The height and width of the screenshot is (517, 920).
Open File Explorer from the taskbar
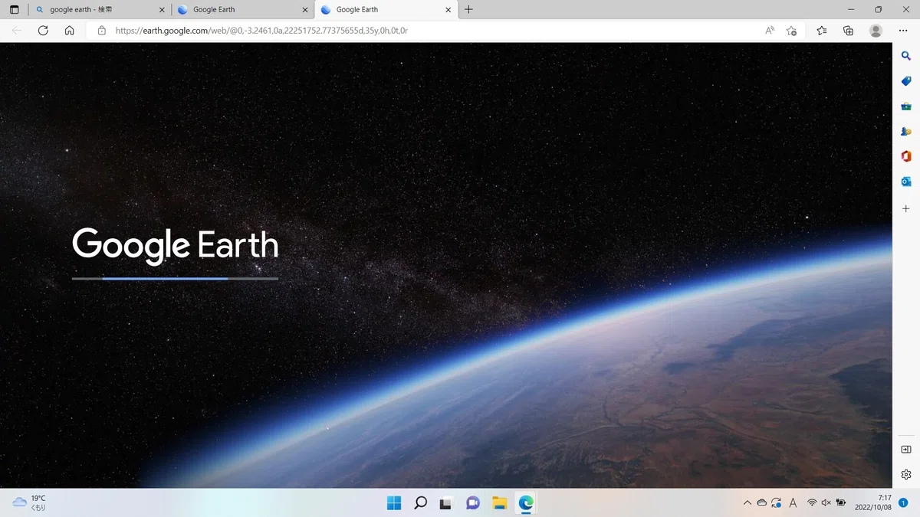tap(499, 502)
